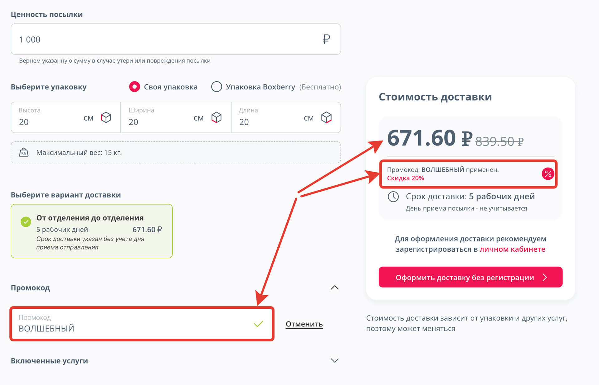Click the box icon beside the Ширина field
The image size is (599, 385).
pyautogui.click(x=217, y=118)
